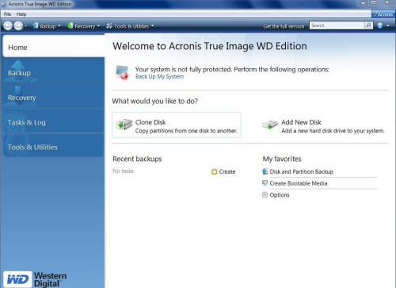Select the Tasks & Log sidebar tab
Screen dimensions: 396x288
tap(54, 121)
